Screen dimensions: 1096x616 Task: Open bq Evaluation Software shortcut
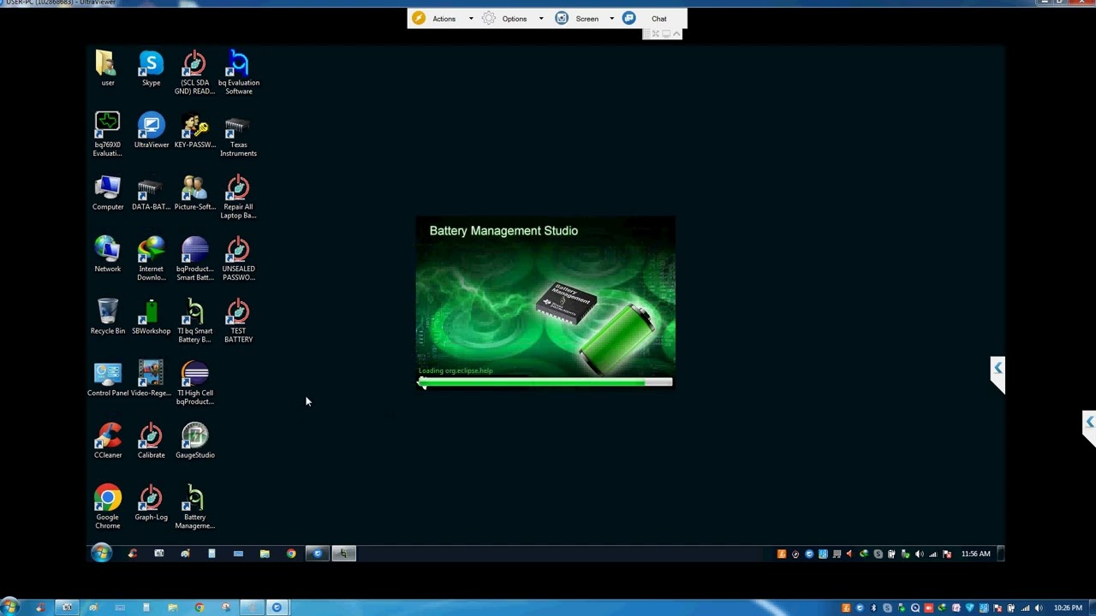(238, 73)
